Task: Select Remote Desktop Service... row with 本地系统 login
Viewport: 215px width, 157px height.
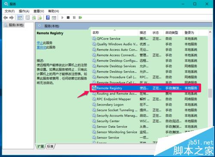Action: tap(145, 72)
